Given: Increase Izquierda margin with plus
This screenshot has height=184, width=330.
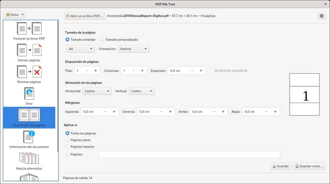Looking at the screenshot, I should click(114, 112).
